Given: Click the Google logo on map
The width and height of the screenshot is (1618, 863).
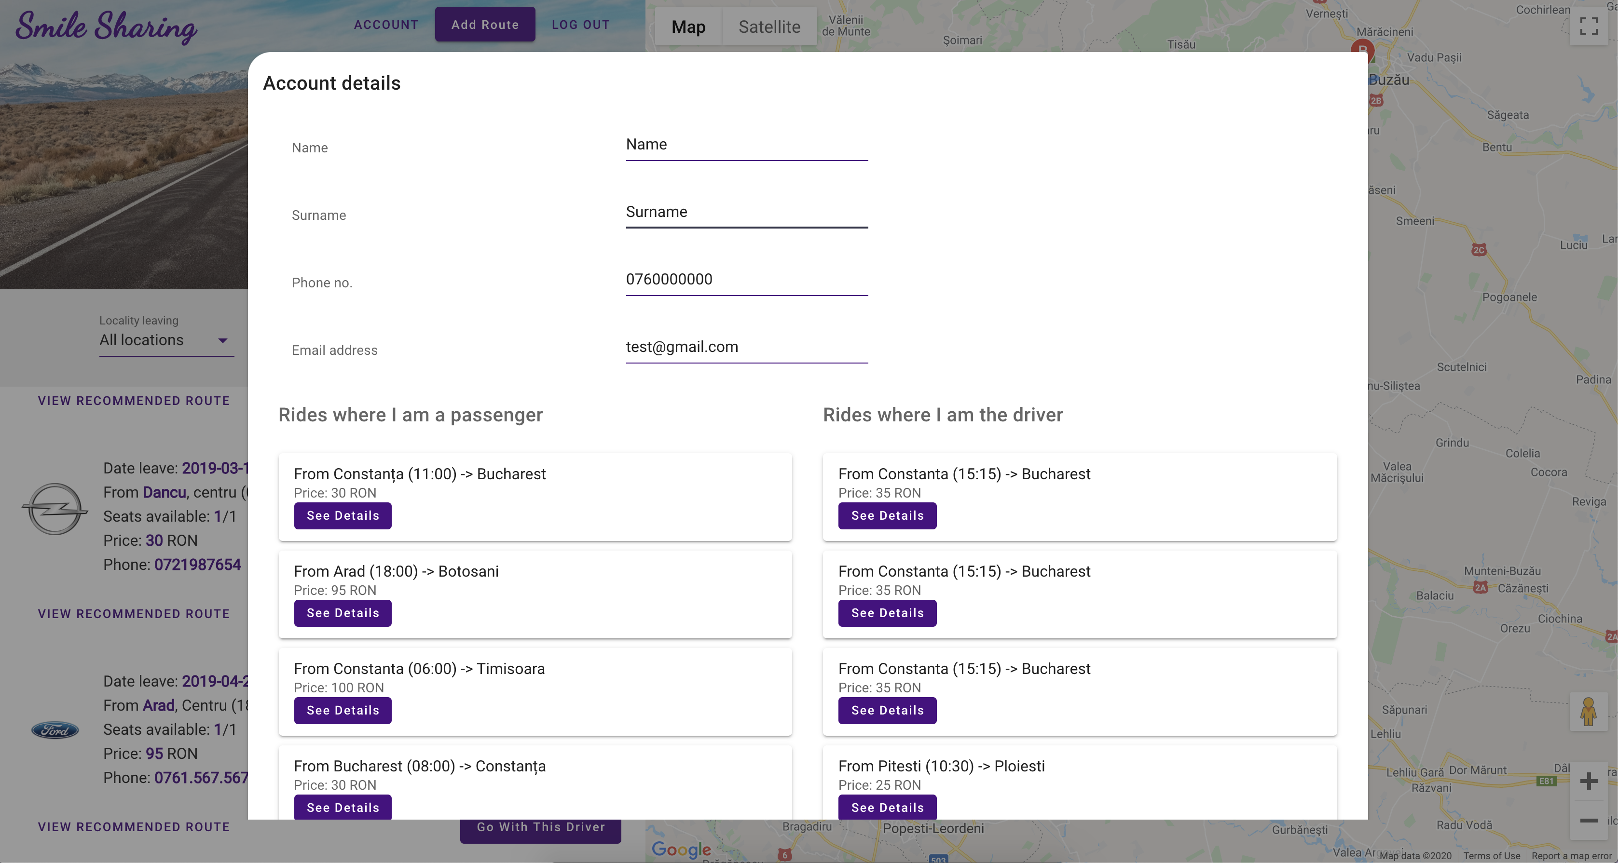Looking at the screenshot, I should click(x=681, y=849).
